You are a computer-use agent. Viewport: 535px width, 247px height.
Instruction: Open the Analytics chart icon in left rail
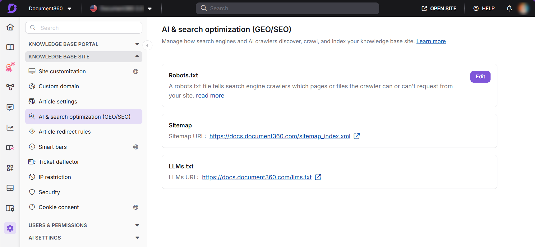tap(10, 128)
